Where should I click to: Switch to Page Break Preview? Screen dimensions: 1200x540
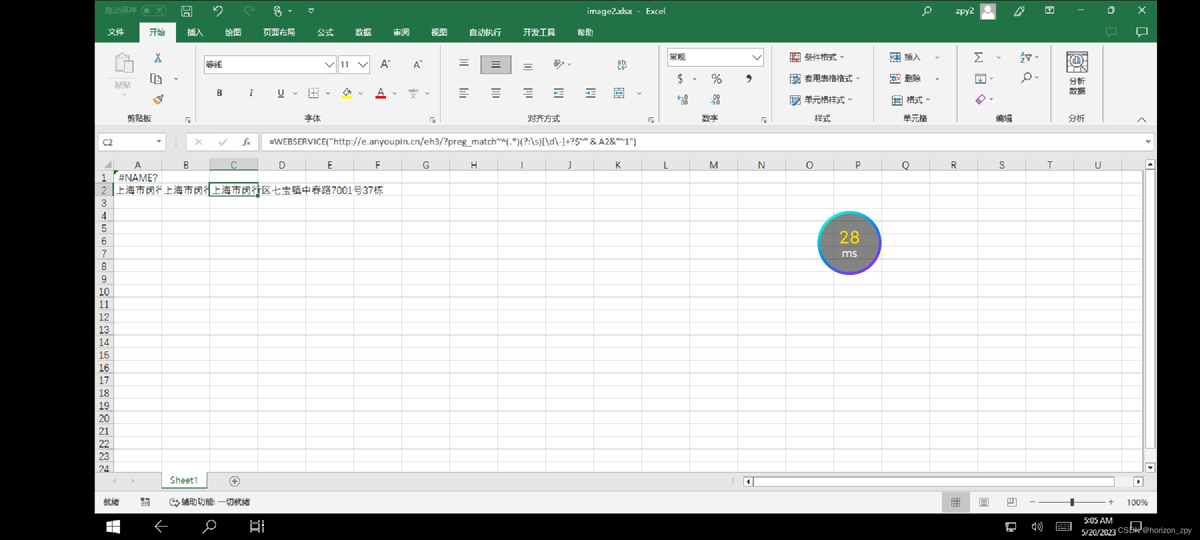(1011, 502)
